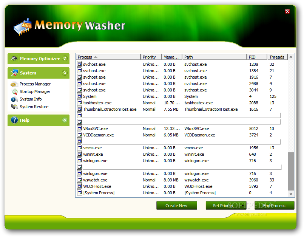
Task: Click the Memory Washer logo icon
Action: (23, 27)
